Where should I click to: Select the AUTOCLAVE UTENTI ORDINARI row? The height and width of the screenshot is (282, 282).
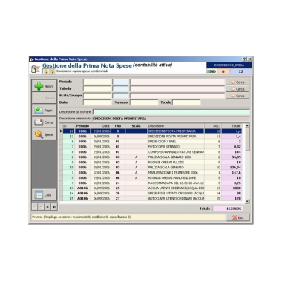click(x=152, y=199)
